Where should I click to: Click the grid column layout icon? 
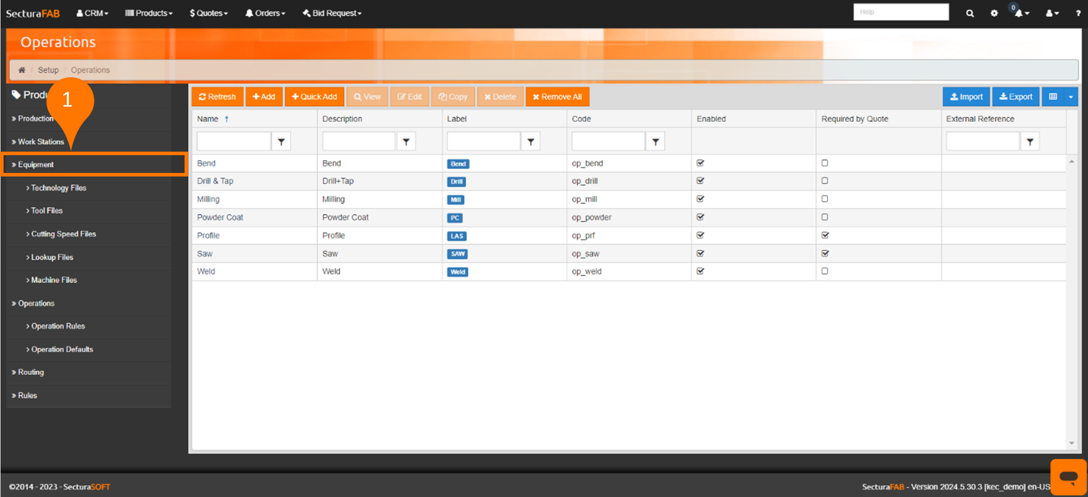click(1053, 97)
